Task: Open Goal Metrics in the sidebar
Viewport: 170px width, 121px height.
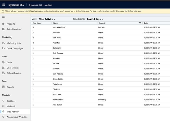Action: tap(12, 68)
